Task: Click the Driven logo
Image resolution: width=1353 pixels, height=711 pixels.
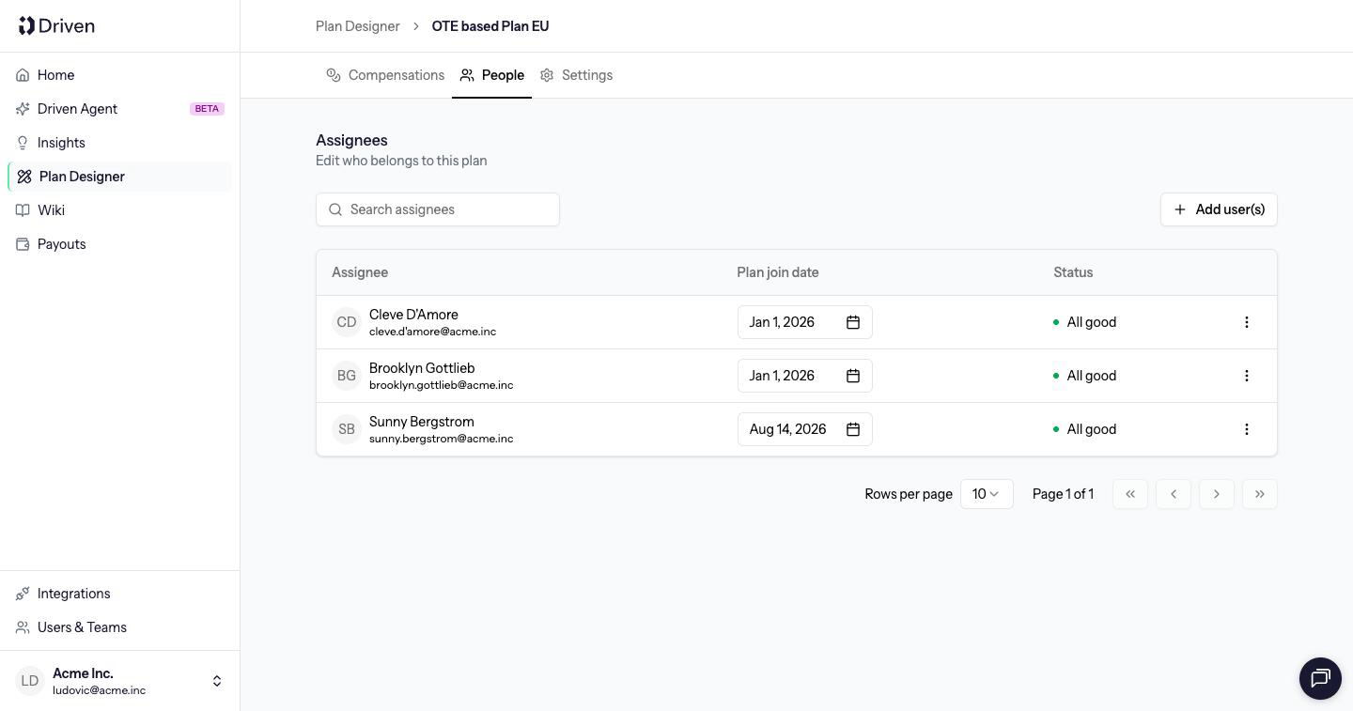Action: 56,25
